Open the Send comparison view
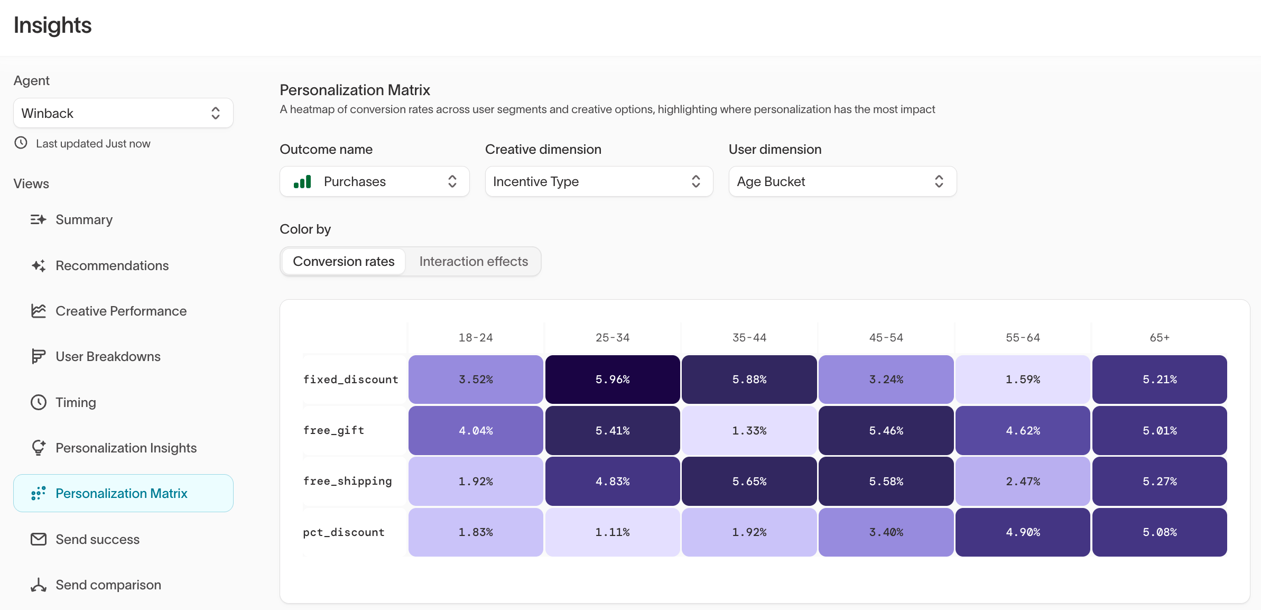 click(x=123, y=585)
